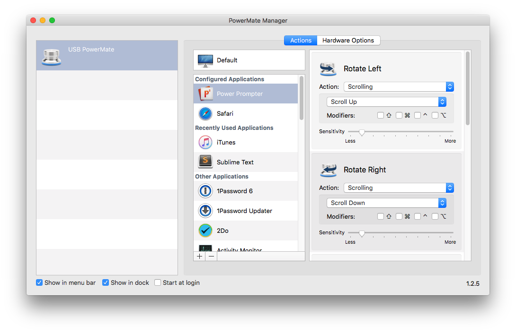Screen dimensions: 516x333
Task: Click the 1Password Updater icon
Action: click(205, 211)
